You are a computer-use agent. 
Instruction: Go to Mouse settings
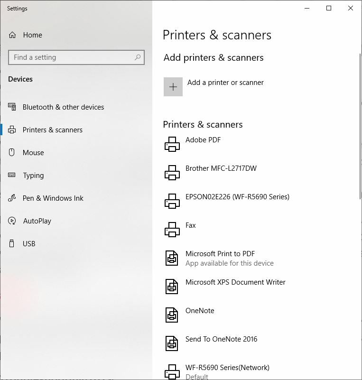pos(33,153)
